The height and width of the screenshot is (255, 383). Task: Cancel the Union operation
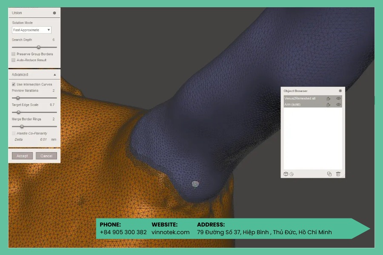[x=46, y=156]
